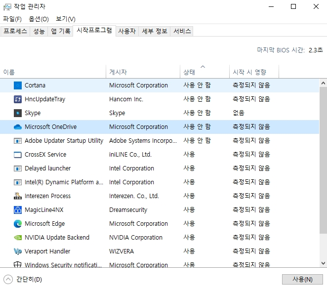Click the 없음 impact value for Skype
This screenshot has height=290, width=327.
pos(239,113)
